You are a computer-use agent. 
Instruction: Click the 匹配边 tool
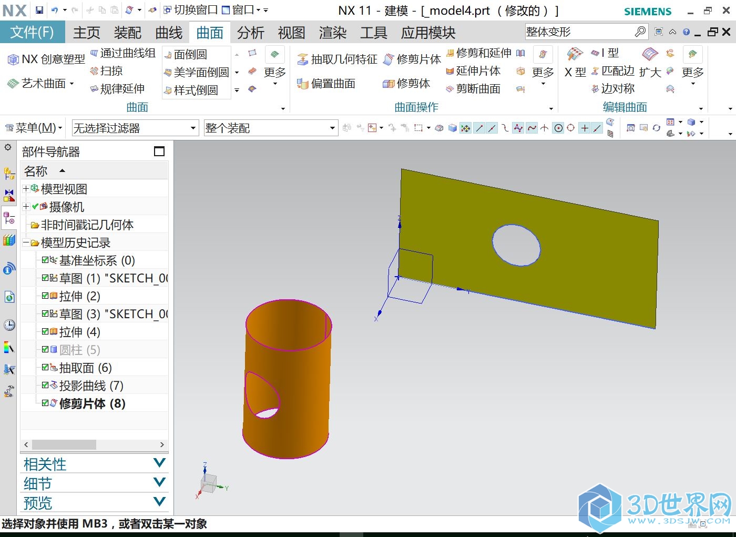pyautogui.click(x=612, y=70)
